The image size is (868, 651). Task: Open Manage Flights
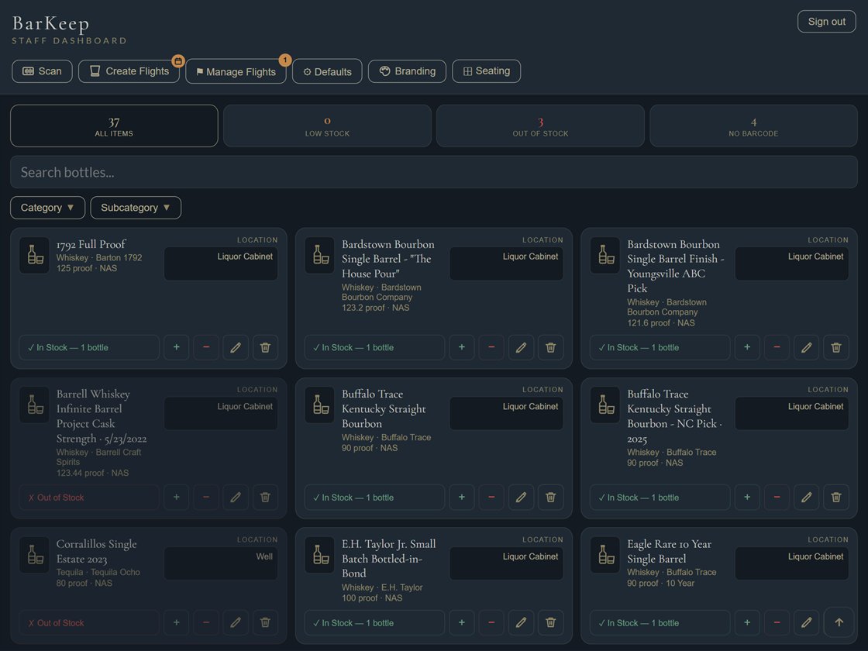[236, 72]
